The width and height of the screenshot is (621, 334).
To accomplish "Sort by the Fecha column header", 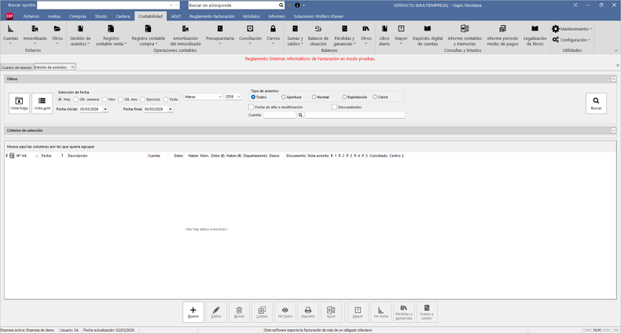I will coord(46,156).
